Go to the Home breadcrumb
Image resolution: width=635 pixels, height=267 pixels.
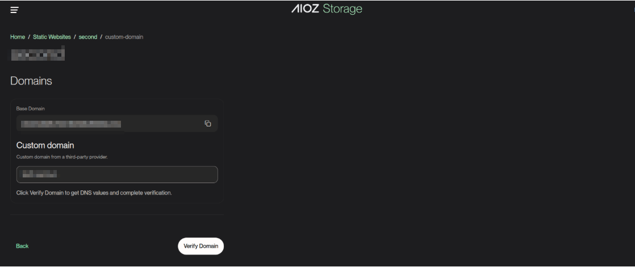click(18, 37)
